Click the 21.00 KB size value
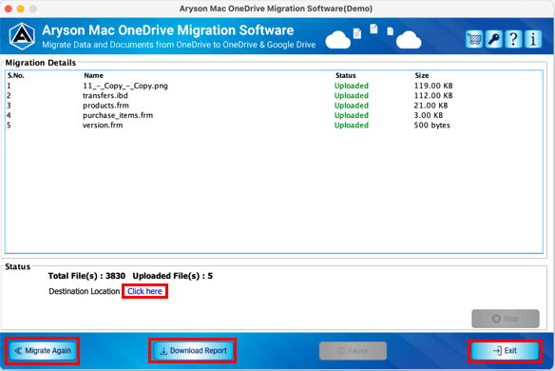Viewport: 555px width, 371px height. [x=431, y=106]
